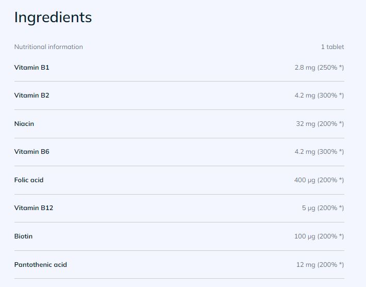Click the 1 tablet column header

[x=332, y=47]
